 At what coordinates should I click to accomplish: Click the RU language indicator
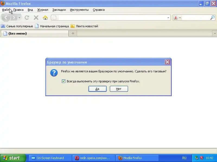pyautogui.click(x=184, y=158)
